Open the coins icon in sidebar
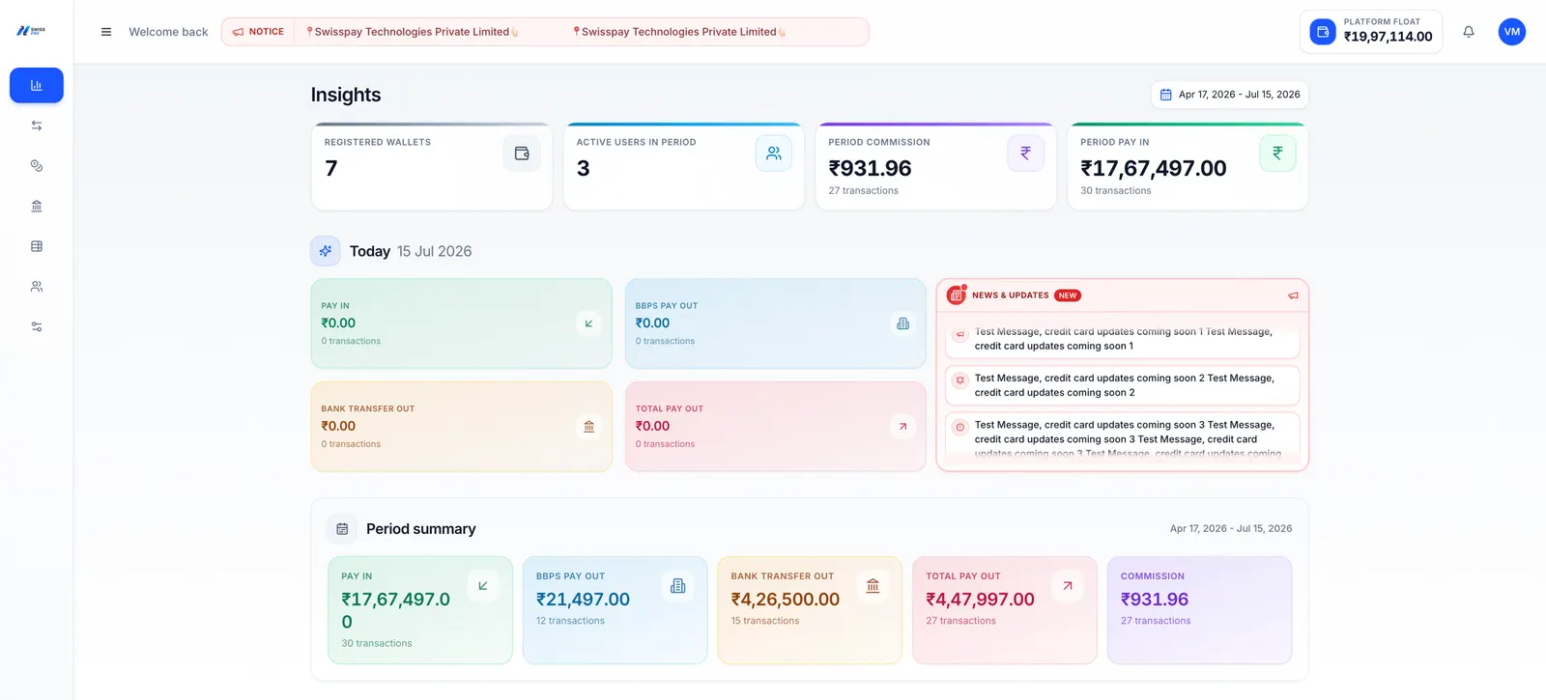 (x=37, y=166)
